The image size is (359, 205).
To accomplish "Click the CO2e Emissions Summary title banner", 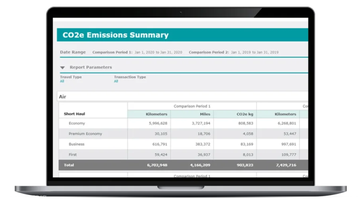I will click(x=182, y=35).
